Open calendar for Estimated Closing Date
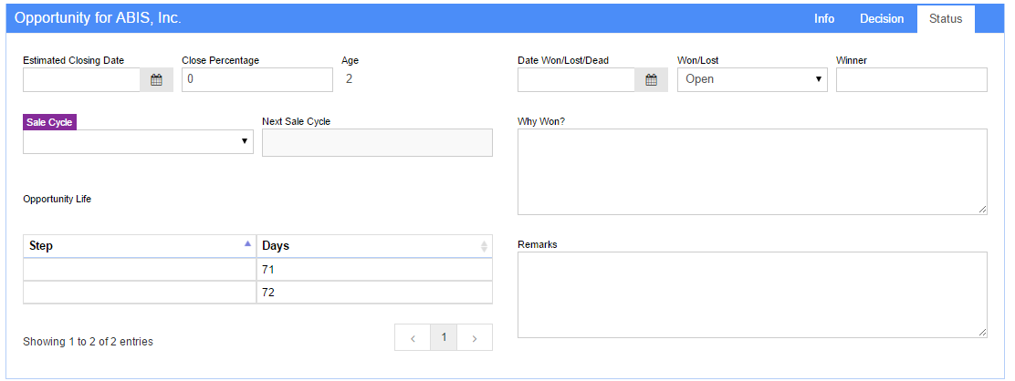This screenshot has width=1015, height=381. [156, 80]
